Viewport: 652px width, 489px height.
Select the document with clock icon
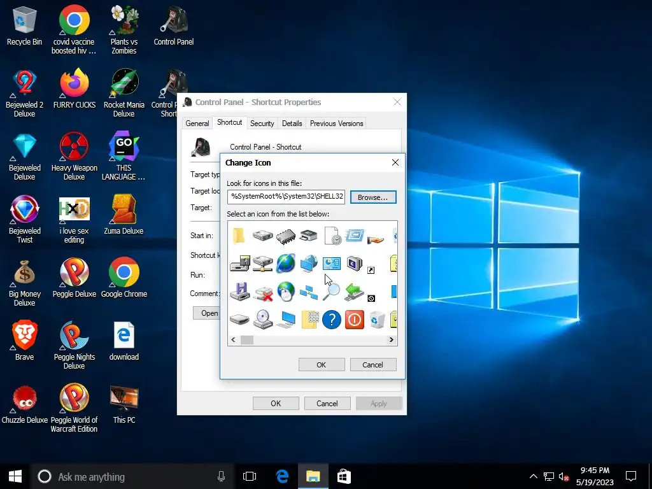pyautogui.click(x=332, y=236)
